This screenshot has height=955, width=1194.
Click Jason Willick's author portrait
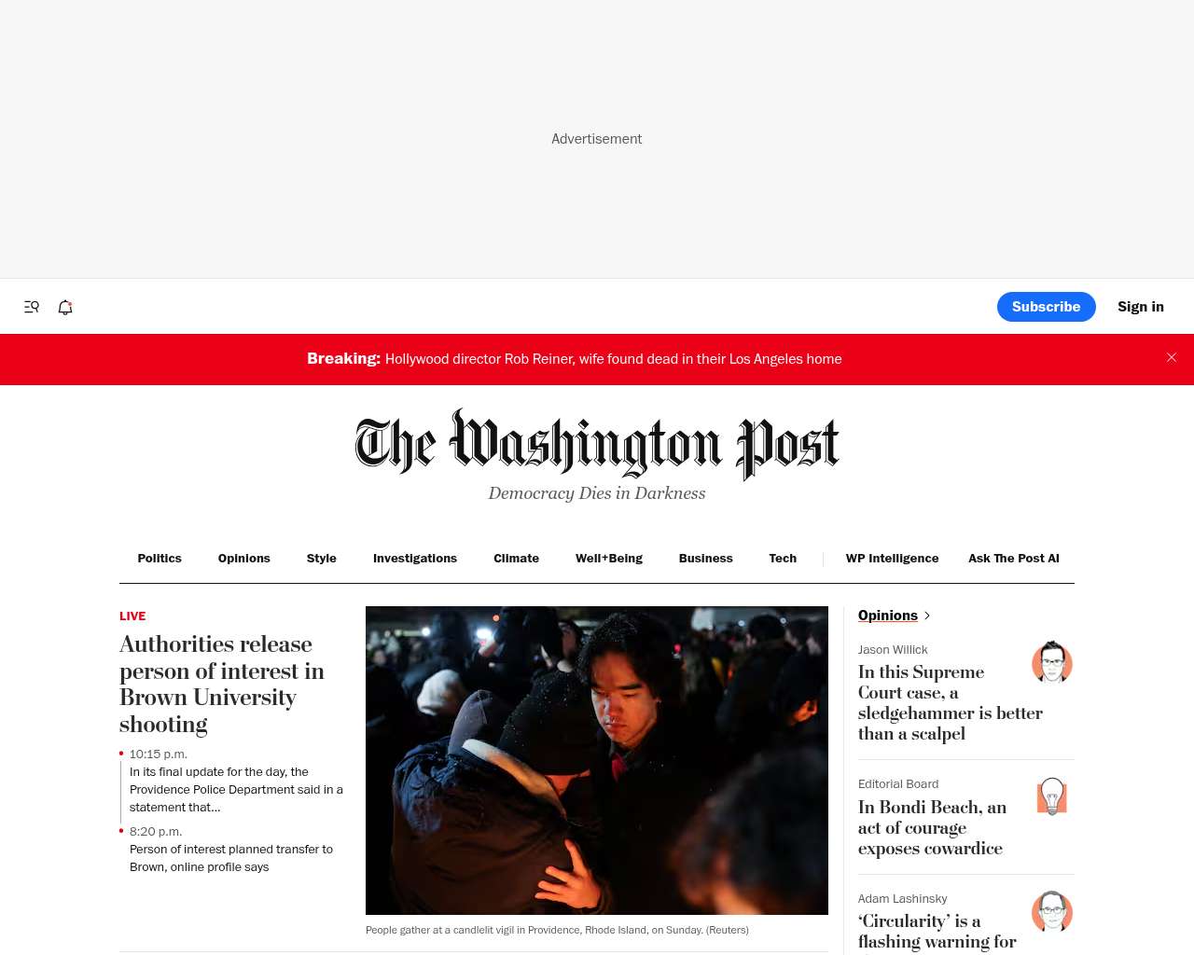[1052, 662]
